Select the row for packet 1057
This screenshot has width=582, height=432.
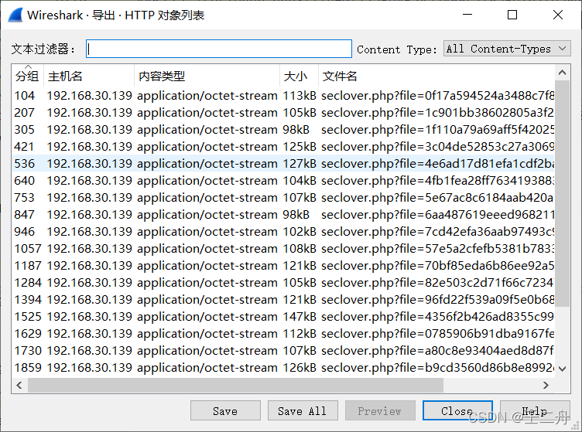(x=283, y=249)
